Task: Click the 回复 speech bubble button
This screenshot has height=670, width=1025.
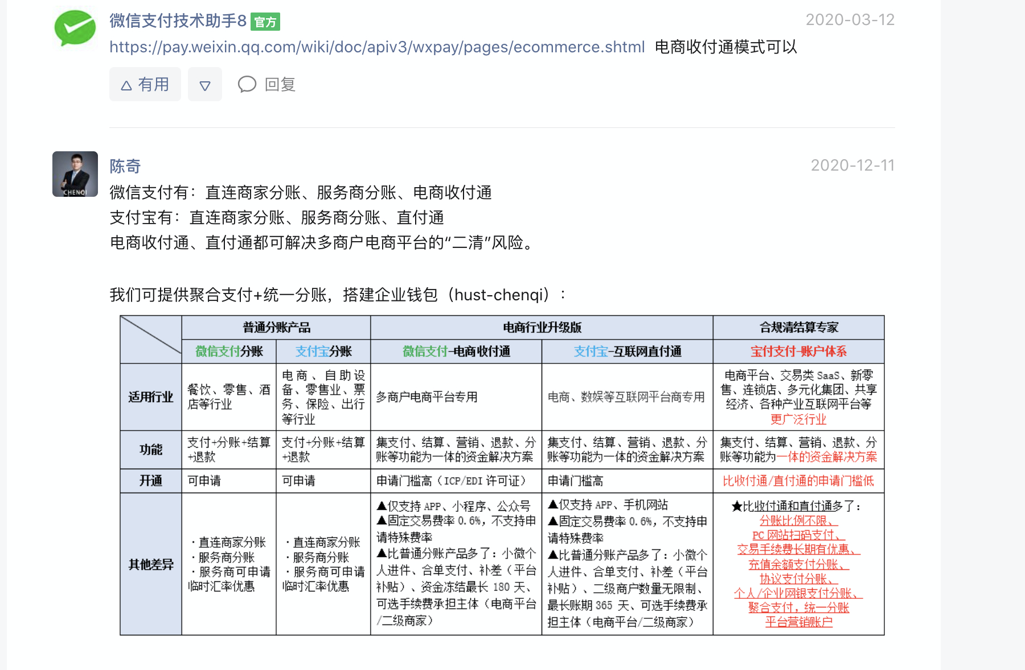Action: pos(266,84)
